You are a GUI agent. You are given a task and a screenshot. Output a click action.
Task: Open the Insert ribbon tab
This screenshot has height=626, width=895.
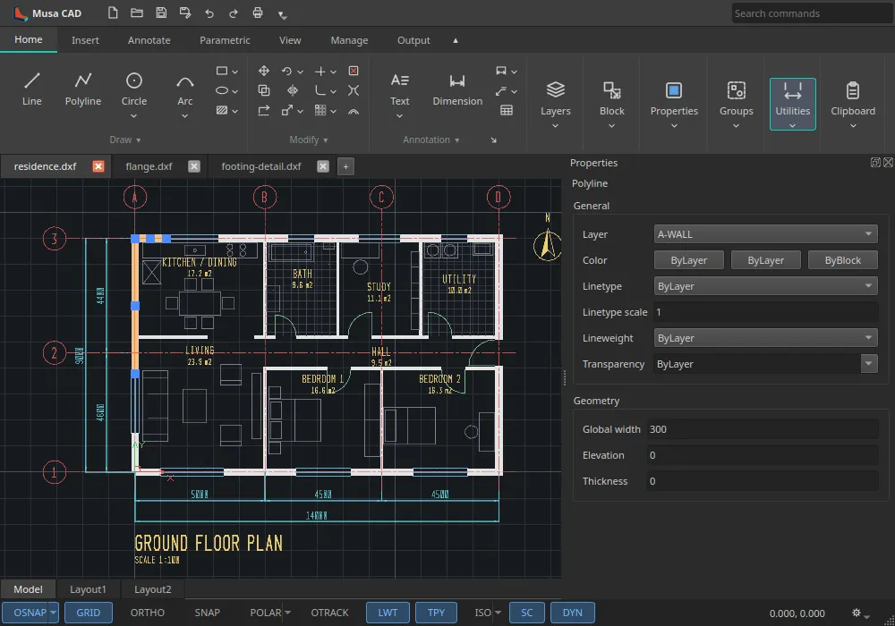[85, 40]
